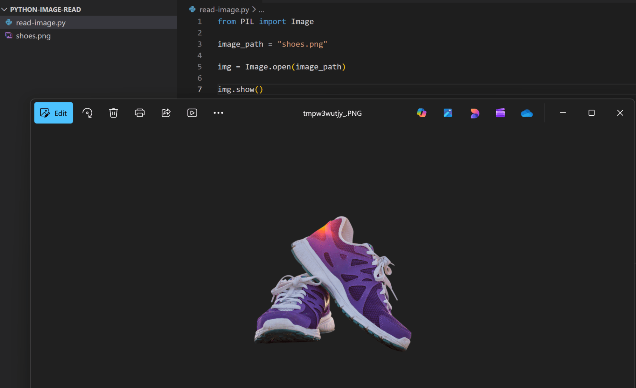Collapse the PYTHON-IMAGE-READ folder section

(4, 10)
